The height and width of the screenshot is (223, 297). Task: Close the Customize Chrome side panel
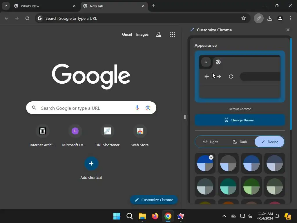(x=288, y=30)
